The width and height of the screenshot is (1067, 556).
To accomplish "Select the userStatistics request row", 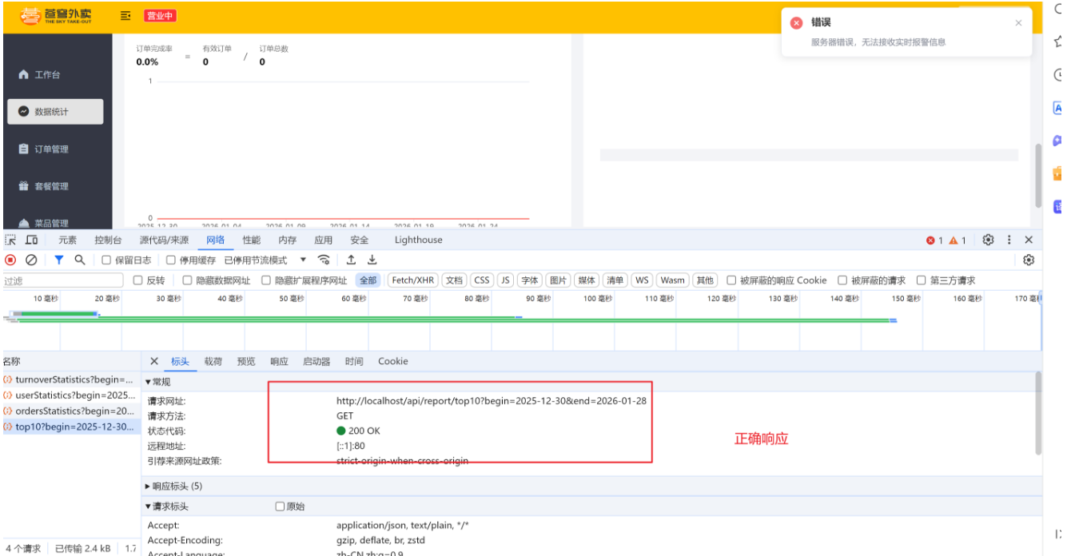I will click(70, 395).
